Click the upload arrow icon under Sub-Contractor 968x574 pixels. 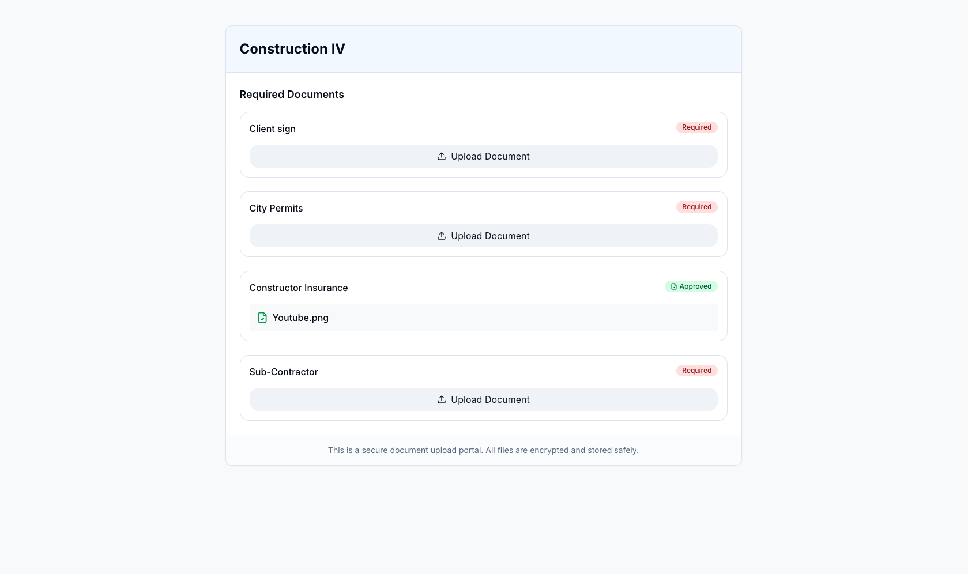[x=442, y=399]
